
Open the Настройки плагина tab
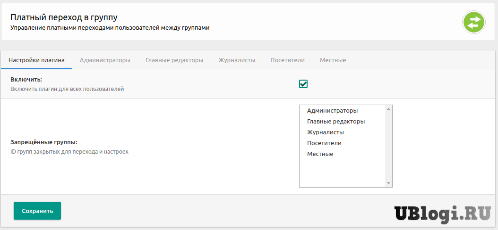(x=36, y=60)
